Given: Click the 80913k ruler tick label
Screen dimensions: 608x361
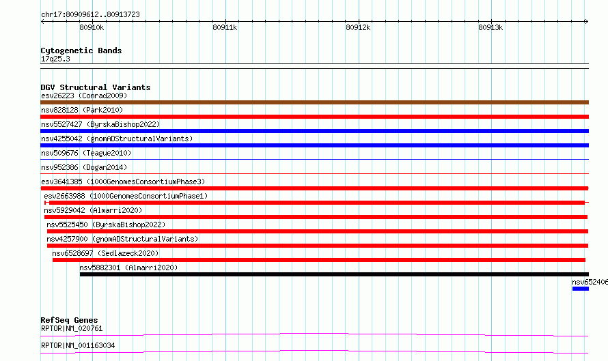Looking at the screenshot, I should click(490, 27).
